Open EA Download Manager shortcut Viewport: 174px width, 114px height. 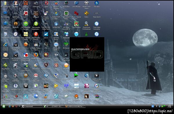[26, 26]
